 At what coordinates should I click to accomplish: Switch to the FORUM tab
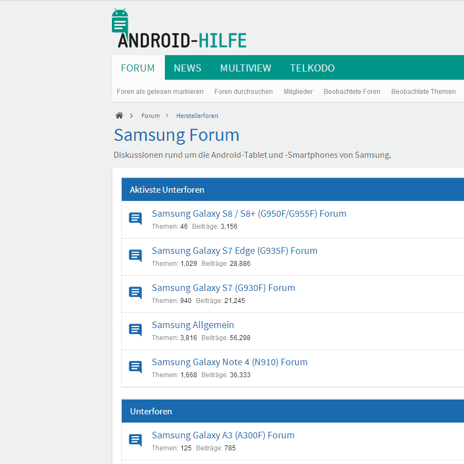point(138,68)
